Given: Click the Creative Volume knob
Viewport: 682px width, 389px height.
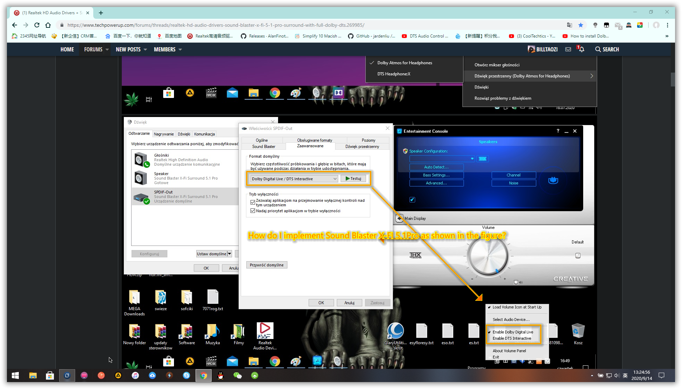Looking at the screenshot, I should [488, 256].
